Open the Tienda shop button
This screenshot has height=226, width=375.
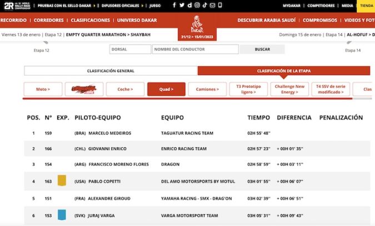(366, 6)
